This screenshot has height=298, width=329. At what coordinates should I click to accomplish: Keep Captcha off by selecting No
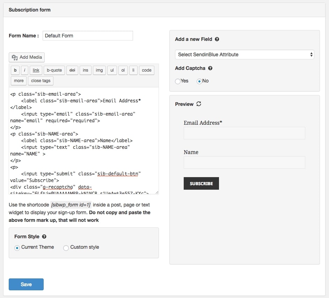tap(199, 81)
